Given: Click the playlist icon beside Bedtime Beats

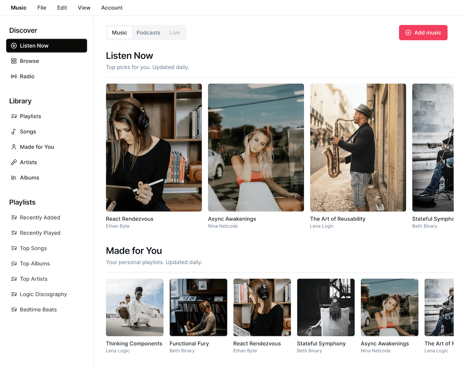Looking at the screenshot, I should pyautogui.click(x=14, y=310).
